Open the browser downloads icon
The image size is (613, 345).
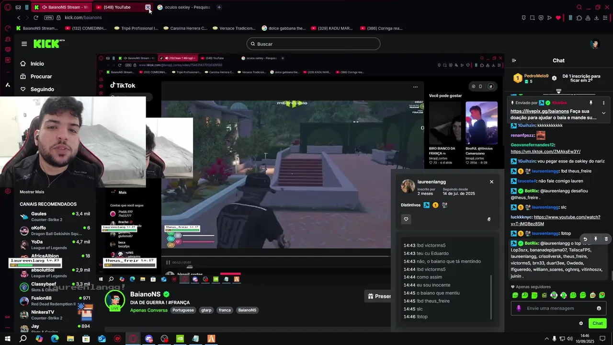click(597, 18)
